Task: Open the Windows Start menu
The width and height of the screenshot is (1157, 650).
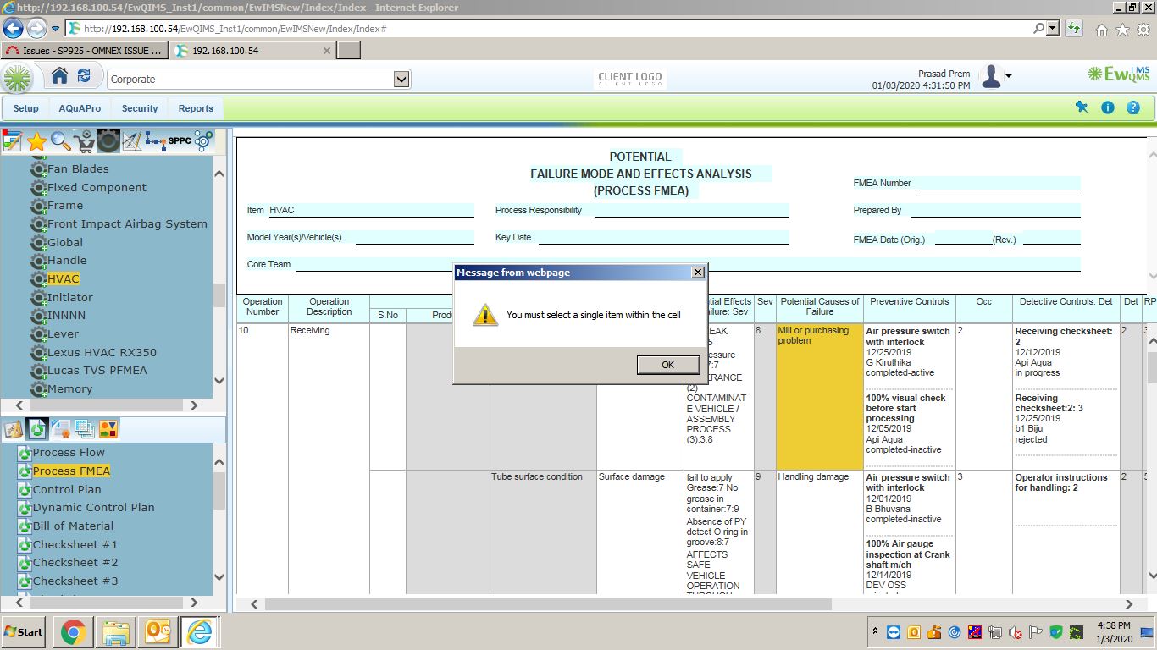Action: click(x=24, y=632)
